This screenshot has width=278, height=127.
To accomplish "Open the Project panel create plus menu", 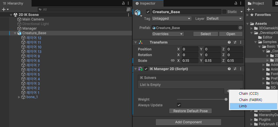I will [x=250, y=9].
